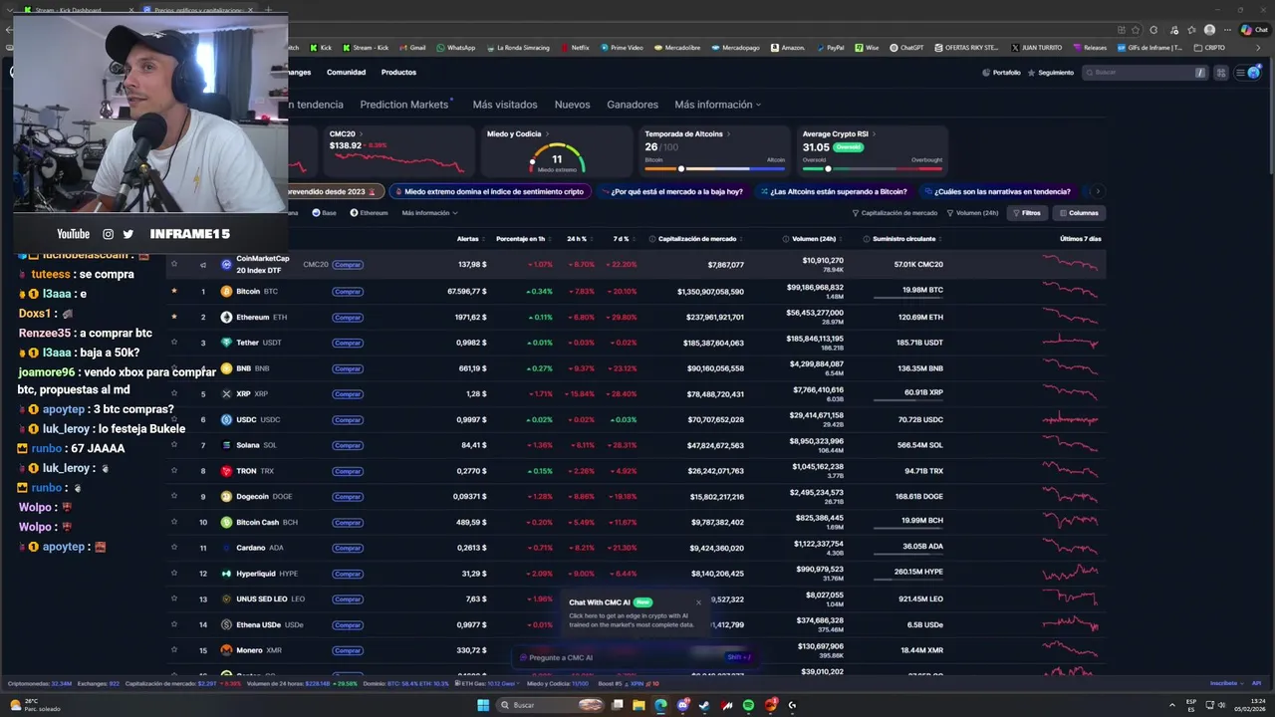Click the Tether coin logo
Viewport: 1275px width, 717px height.
pyautogui.click(x=226, y=343)
